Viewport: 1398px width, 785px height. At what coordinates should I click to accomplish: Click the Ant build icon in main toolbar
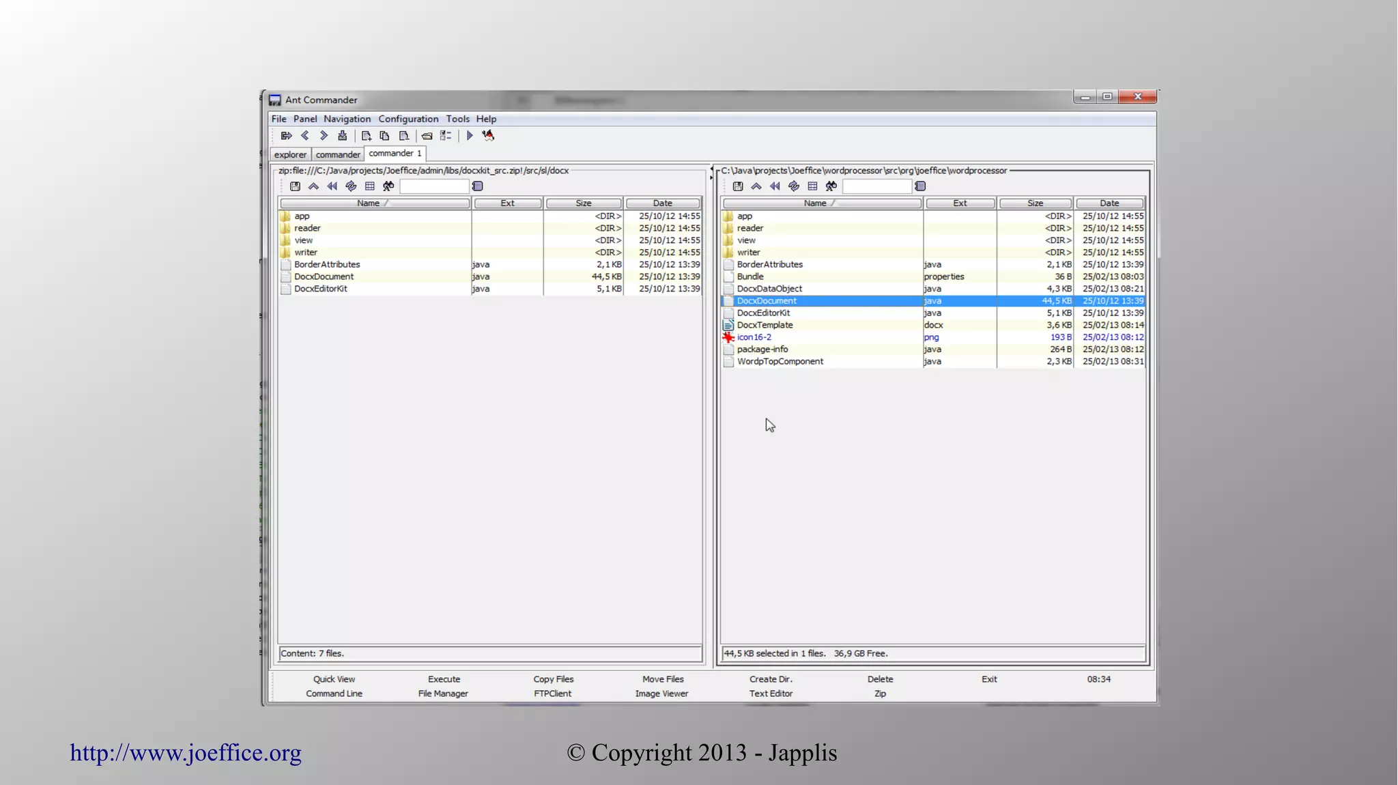(x=488, y=136)
